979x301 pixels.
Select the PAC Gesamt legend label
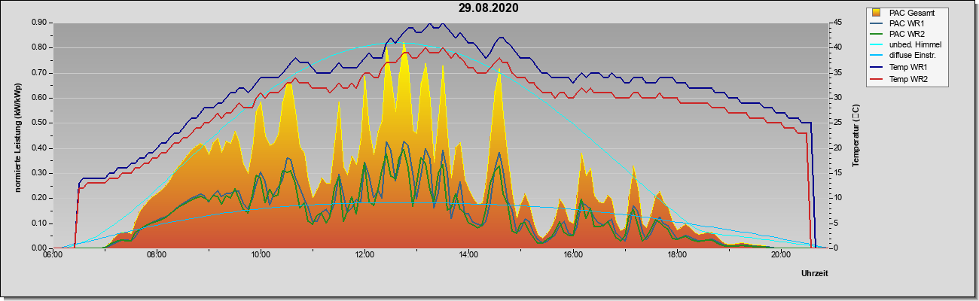(x=913, y=13)
